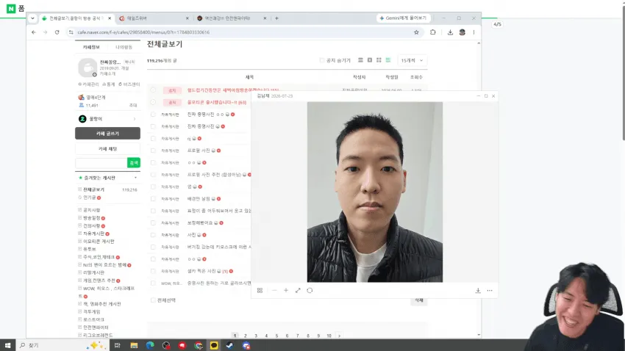Screen dimensions: 625x351
Task: Toggle the 공지 숨기기 checkbox
Action: 321,60
